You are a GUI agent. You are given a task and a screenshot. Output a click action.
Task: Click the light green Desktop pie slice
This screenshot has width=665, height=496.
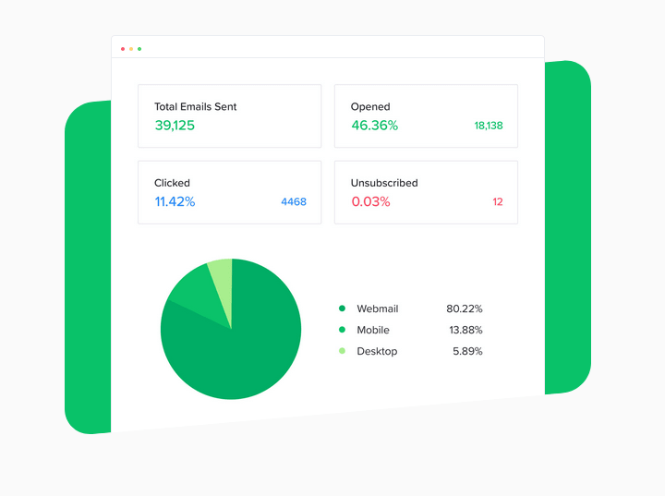tap(224, 282)
